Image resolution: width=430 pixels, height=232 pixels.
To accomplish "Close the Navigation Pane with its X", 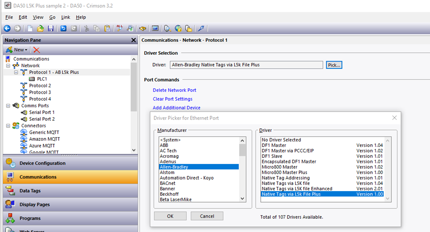I will pyautogui.click(x=134, y=40).
